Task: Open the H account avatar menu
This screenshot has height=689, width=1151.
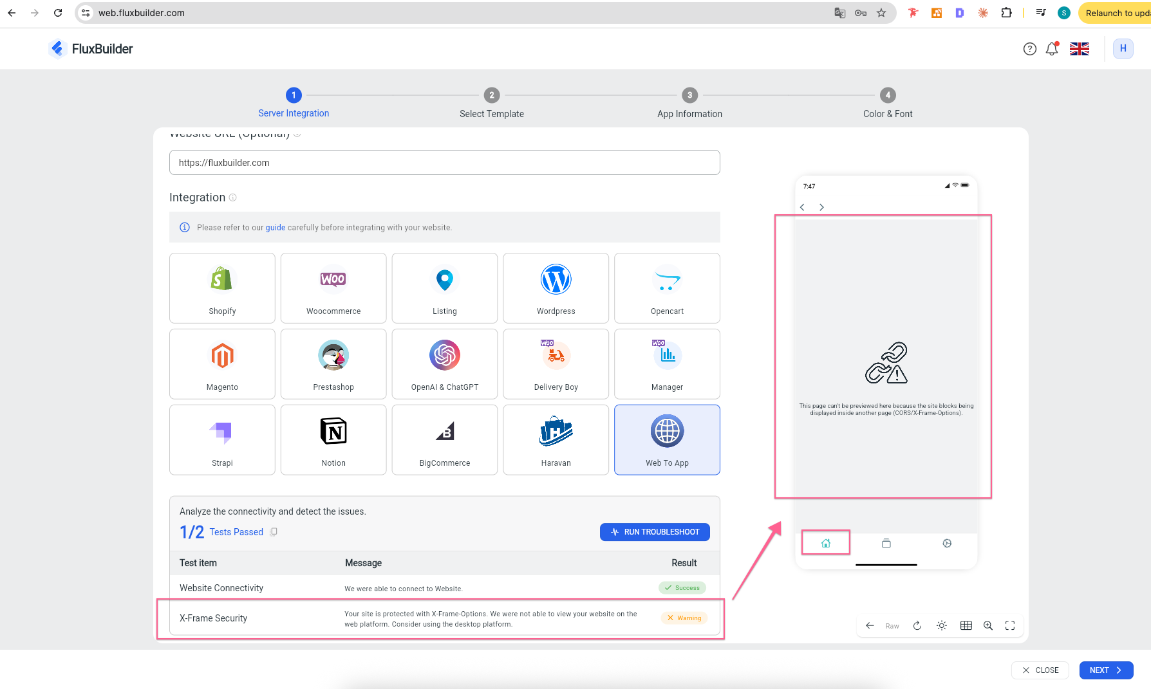Action: [x=1123, y=49]
